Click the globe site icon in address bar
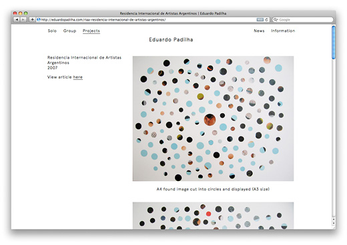The height and width of the screenshot is (245, 347). 39,19
